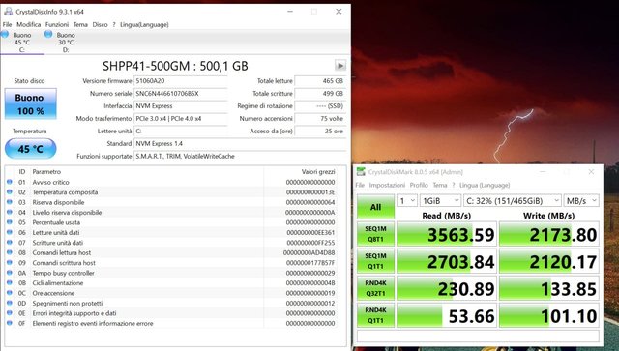Select the Tempo busy controller row
619x351 pixels.
click(x=171, y=273)
